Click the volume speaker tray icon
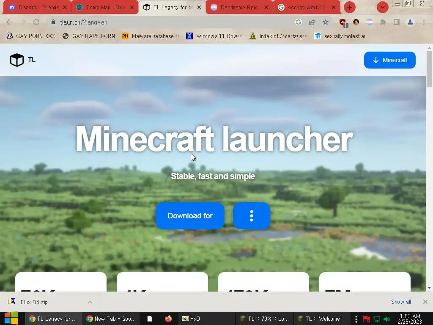 click(x=387, y=319)
